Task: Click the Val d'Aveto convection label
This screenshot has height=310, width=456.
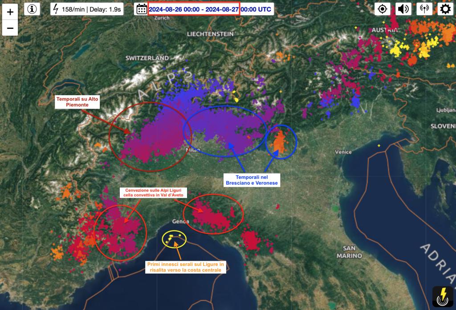Action: 153,193
